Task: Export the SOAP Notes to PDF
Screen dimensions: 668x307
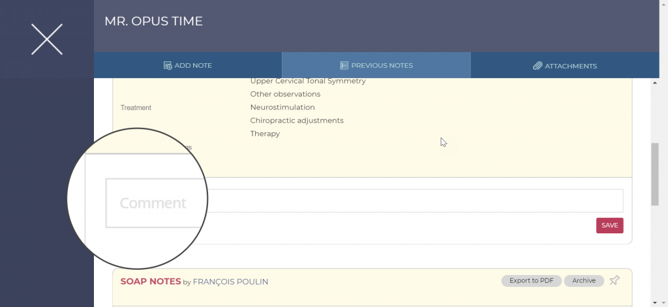Action: 531,280
